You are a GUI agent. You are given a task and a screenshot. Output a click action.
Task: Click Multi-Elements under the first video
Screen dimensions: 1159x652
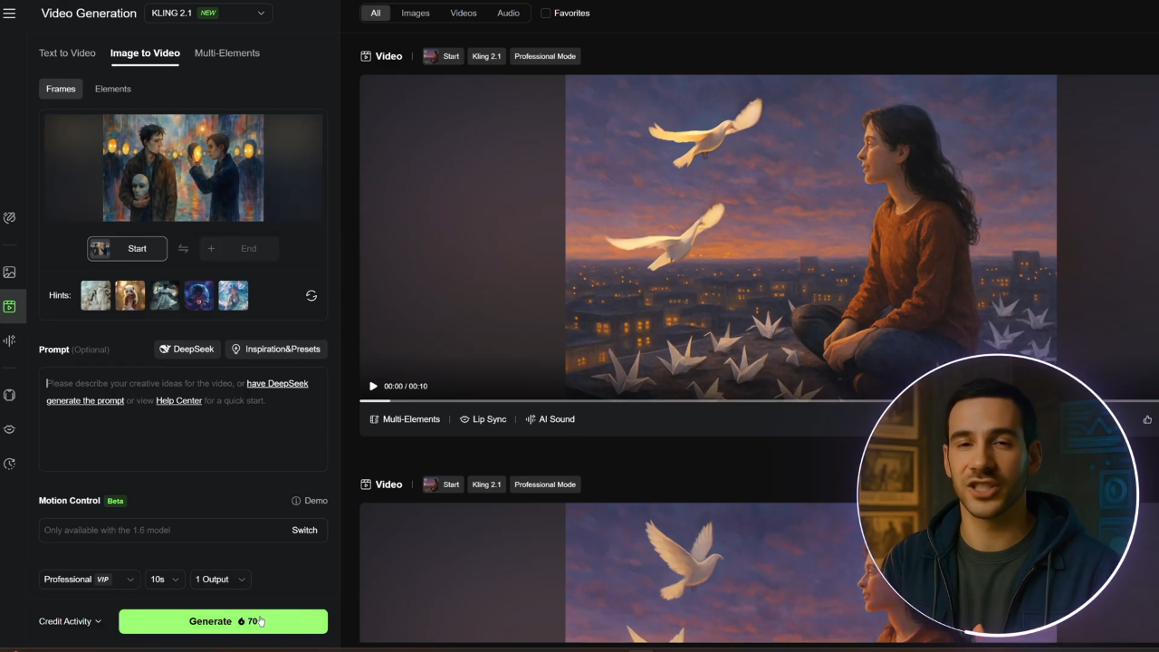pyautogui.click(x=405, y=419)
